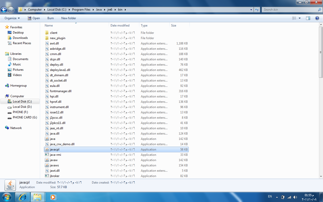
Task: Click in the Search bin field
Action: pos(289,10)
